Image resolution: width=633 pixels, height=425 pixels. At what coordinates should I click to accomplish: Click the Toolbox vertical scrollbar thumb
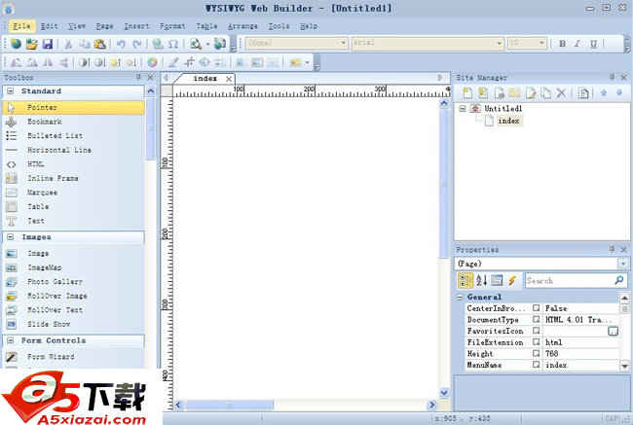click(150, 128)
